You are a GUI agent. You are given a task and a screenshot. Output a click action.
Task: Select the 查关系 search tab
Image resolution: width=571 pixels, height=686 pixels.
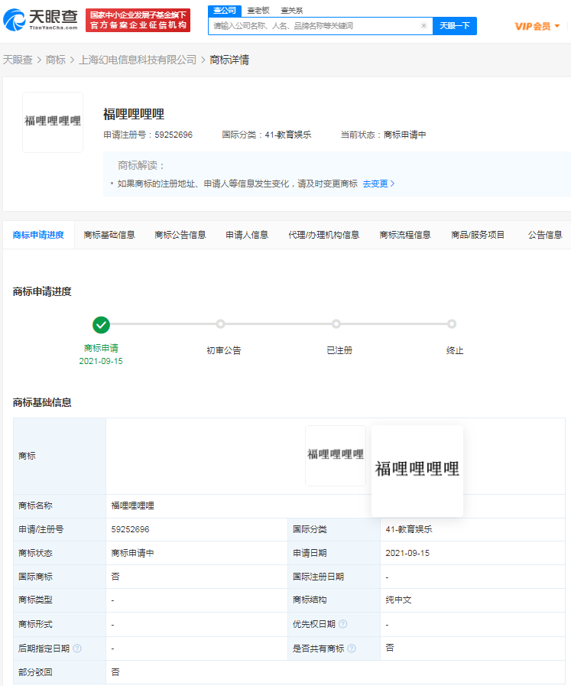point(292,10)
